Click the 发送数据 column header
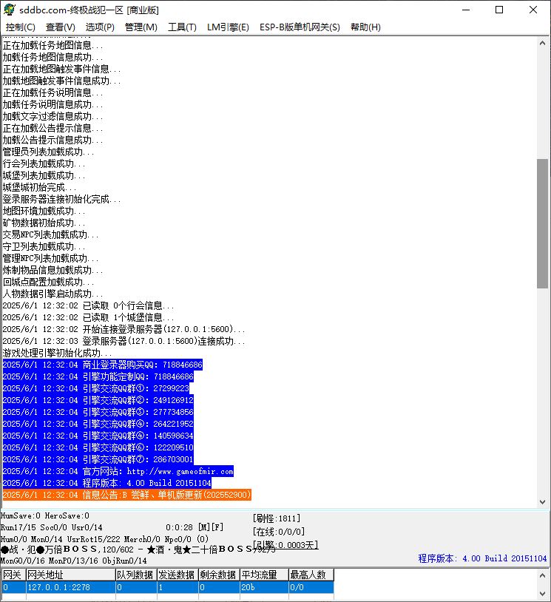 point(178,575)
